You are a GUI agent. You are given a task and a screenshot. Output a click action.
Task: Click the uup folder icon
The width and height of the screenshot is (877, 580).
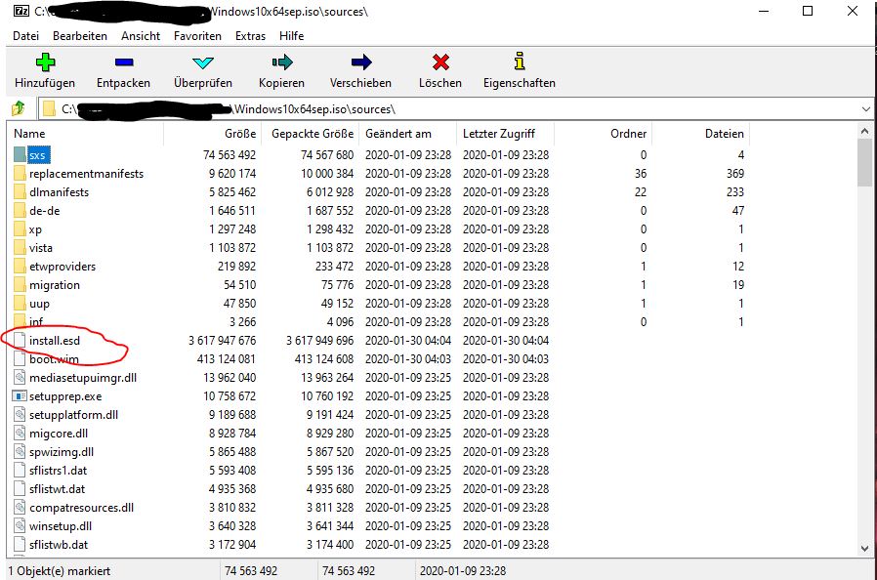[x=20, y=303]
